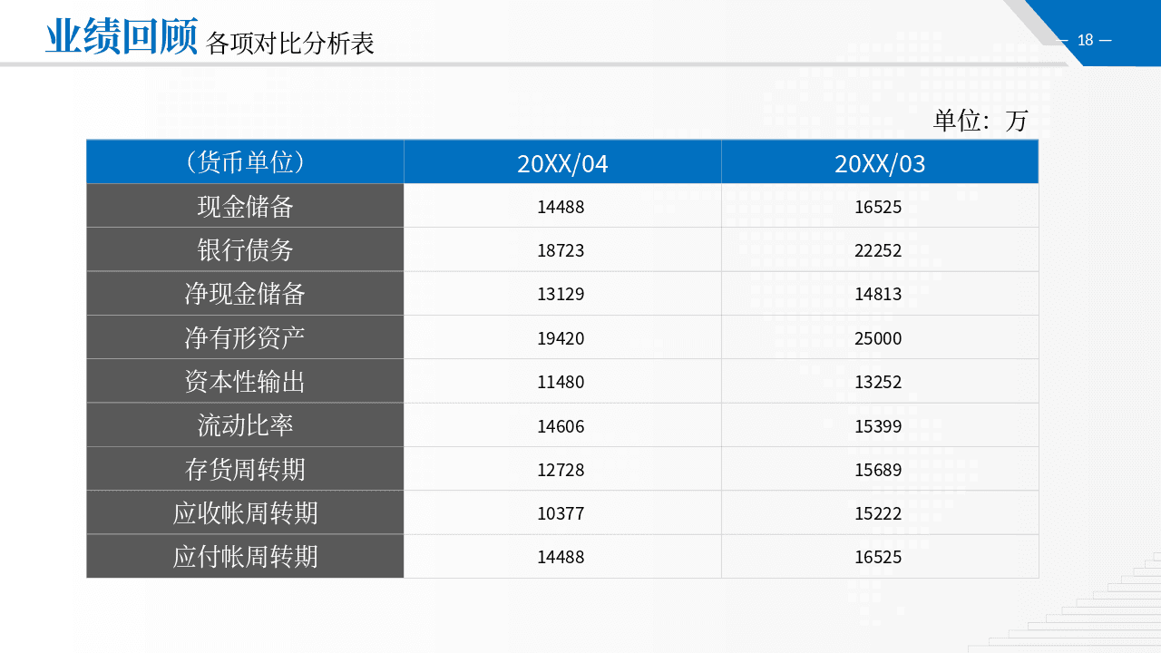Screen dimensions: 1161x653
Task: Select the 20XX/03 column header
Action: [880, 161]
